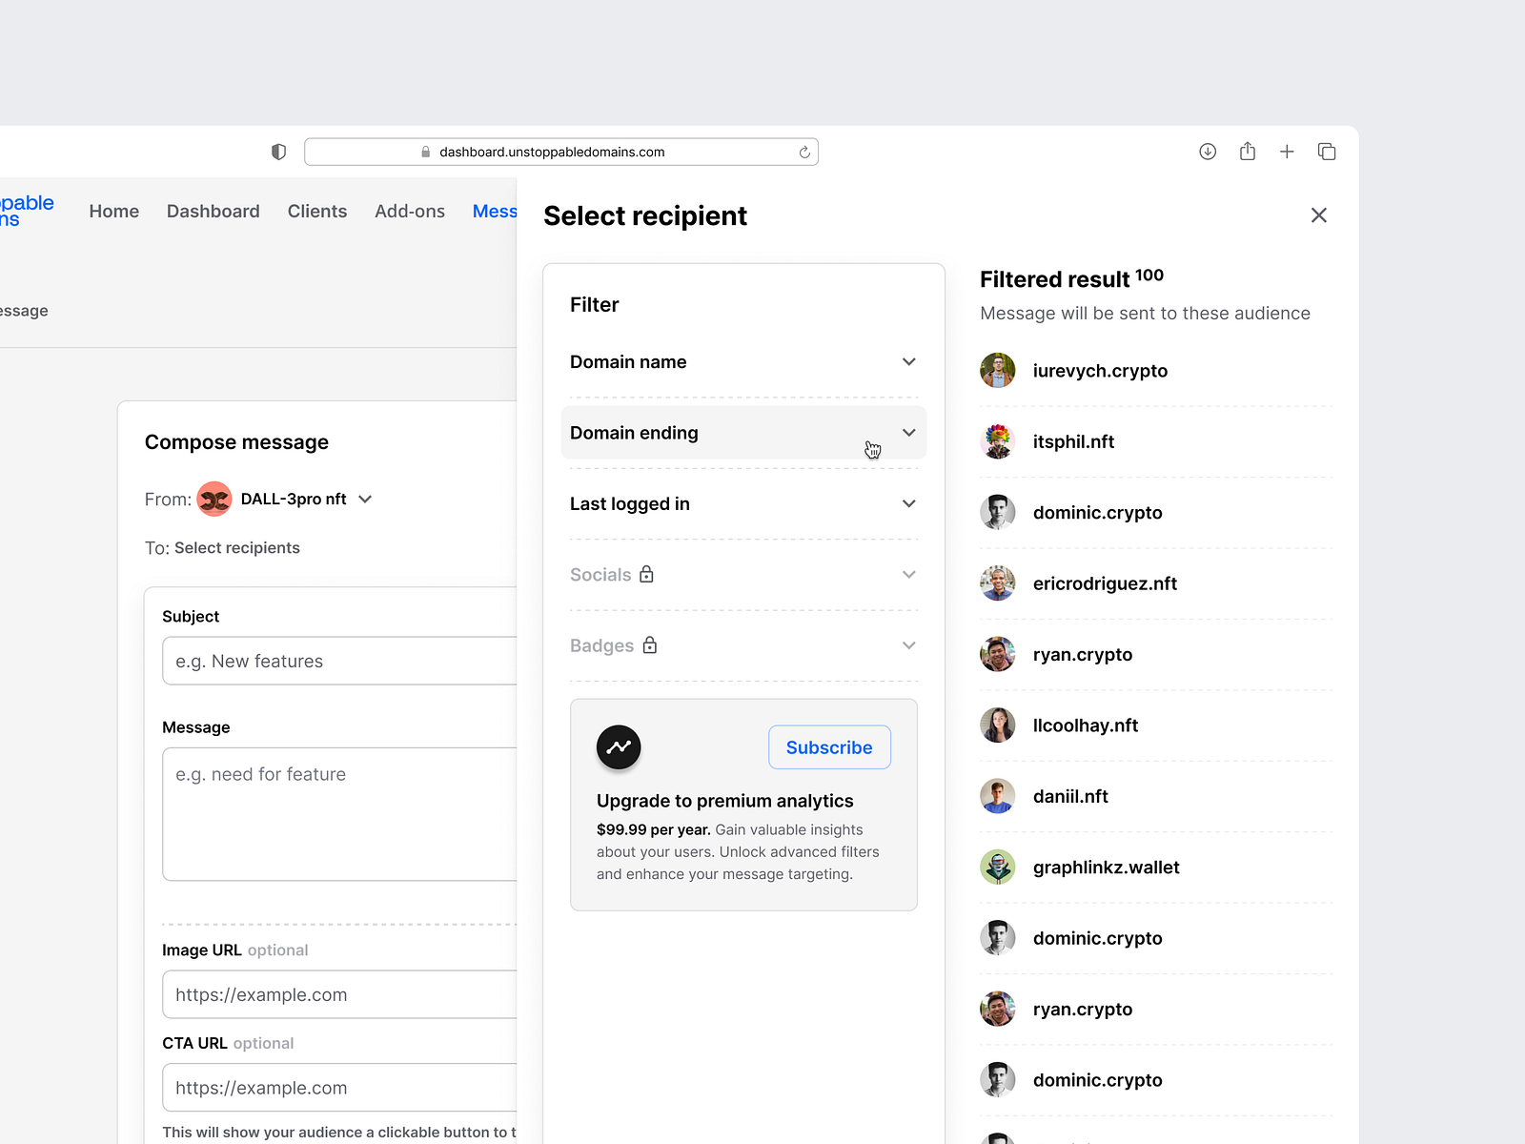Viewport: 1525px width, 1144px height.
Task: Click the privacy shield icon beside the address bar
Action: click(x=277, y=152)
